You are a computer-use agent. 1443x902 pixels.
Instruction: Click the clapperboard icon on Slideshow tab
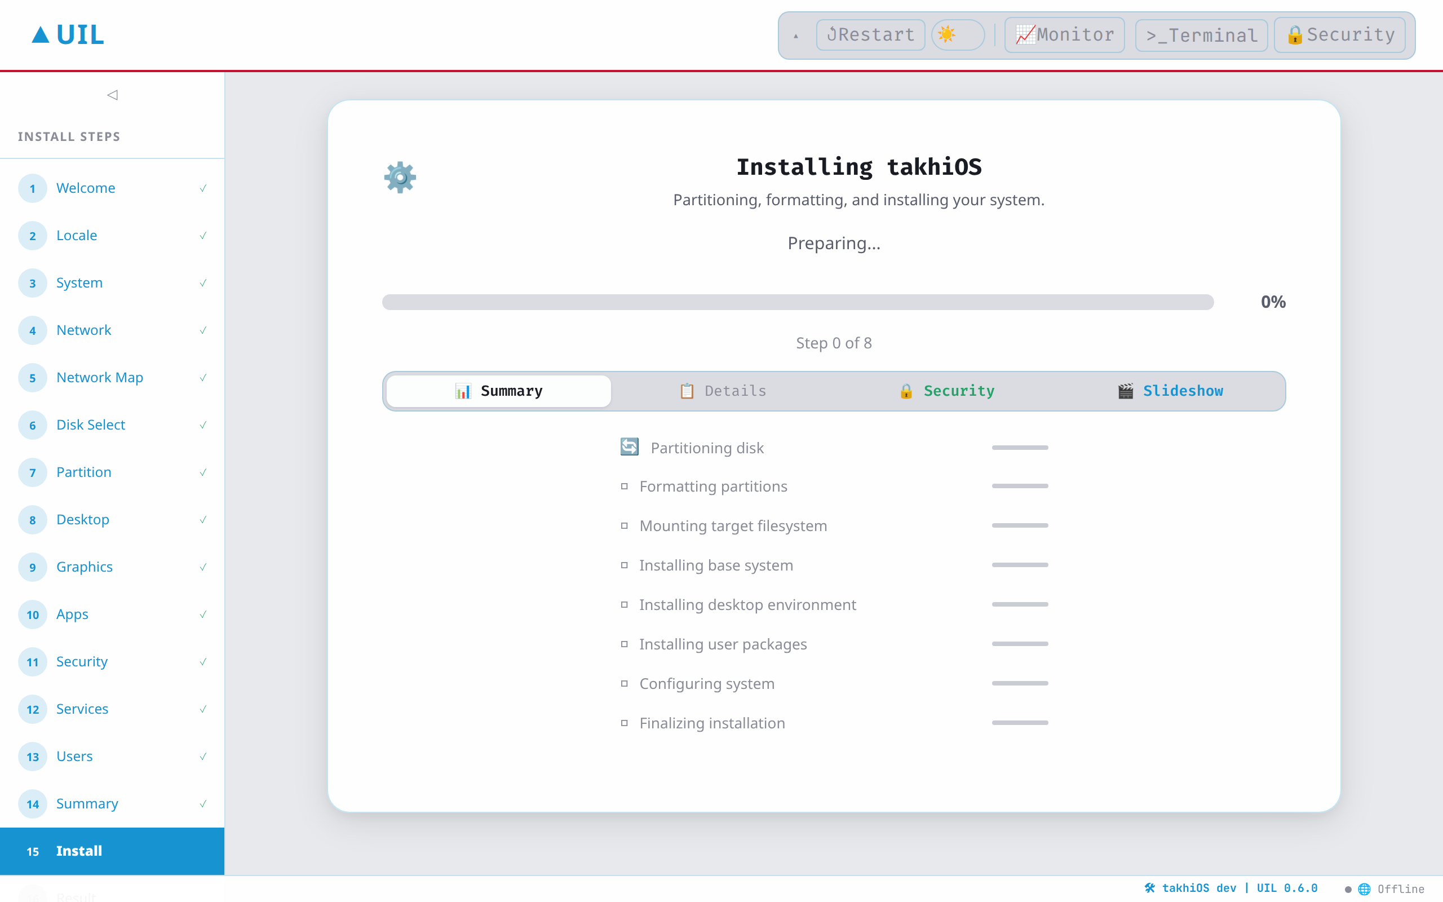[1125, 391]
